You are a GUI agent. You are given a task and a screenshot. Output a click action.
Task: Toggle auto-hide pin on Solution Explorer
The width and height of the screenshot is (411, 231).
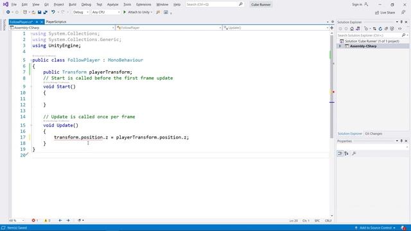(401, 22)
